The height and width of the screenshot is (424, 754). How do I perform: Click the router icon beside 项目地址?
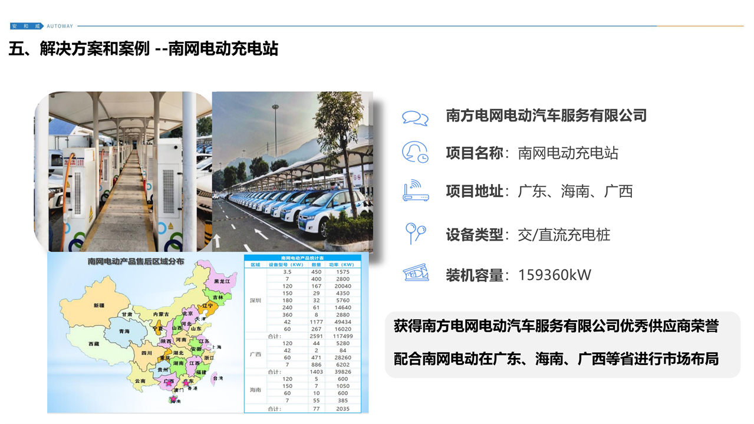(415, 191)
